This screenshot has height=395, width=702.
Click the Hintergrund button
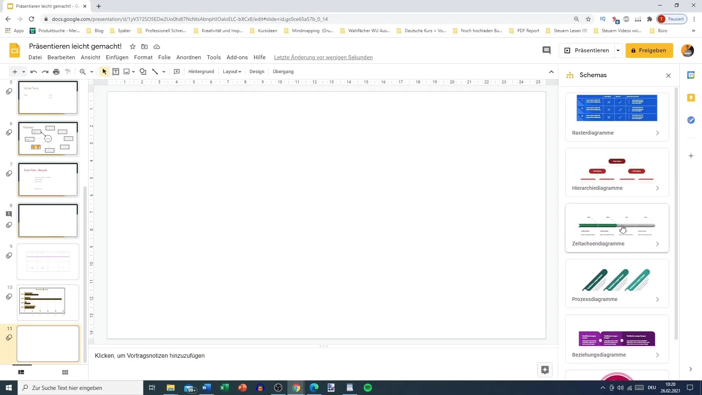[201, 72]
